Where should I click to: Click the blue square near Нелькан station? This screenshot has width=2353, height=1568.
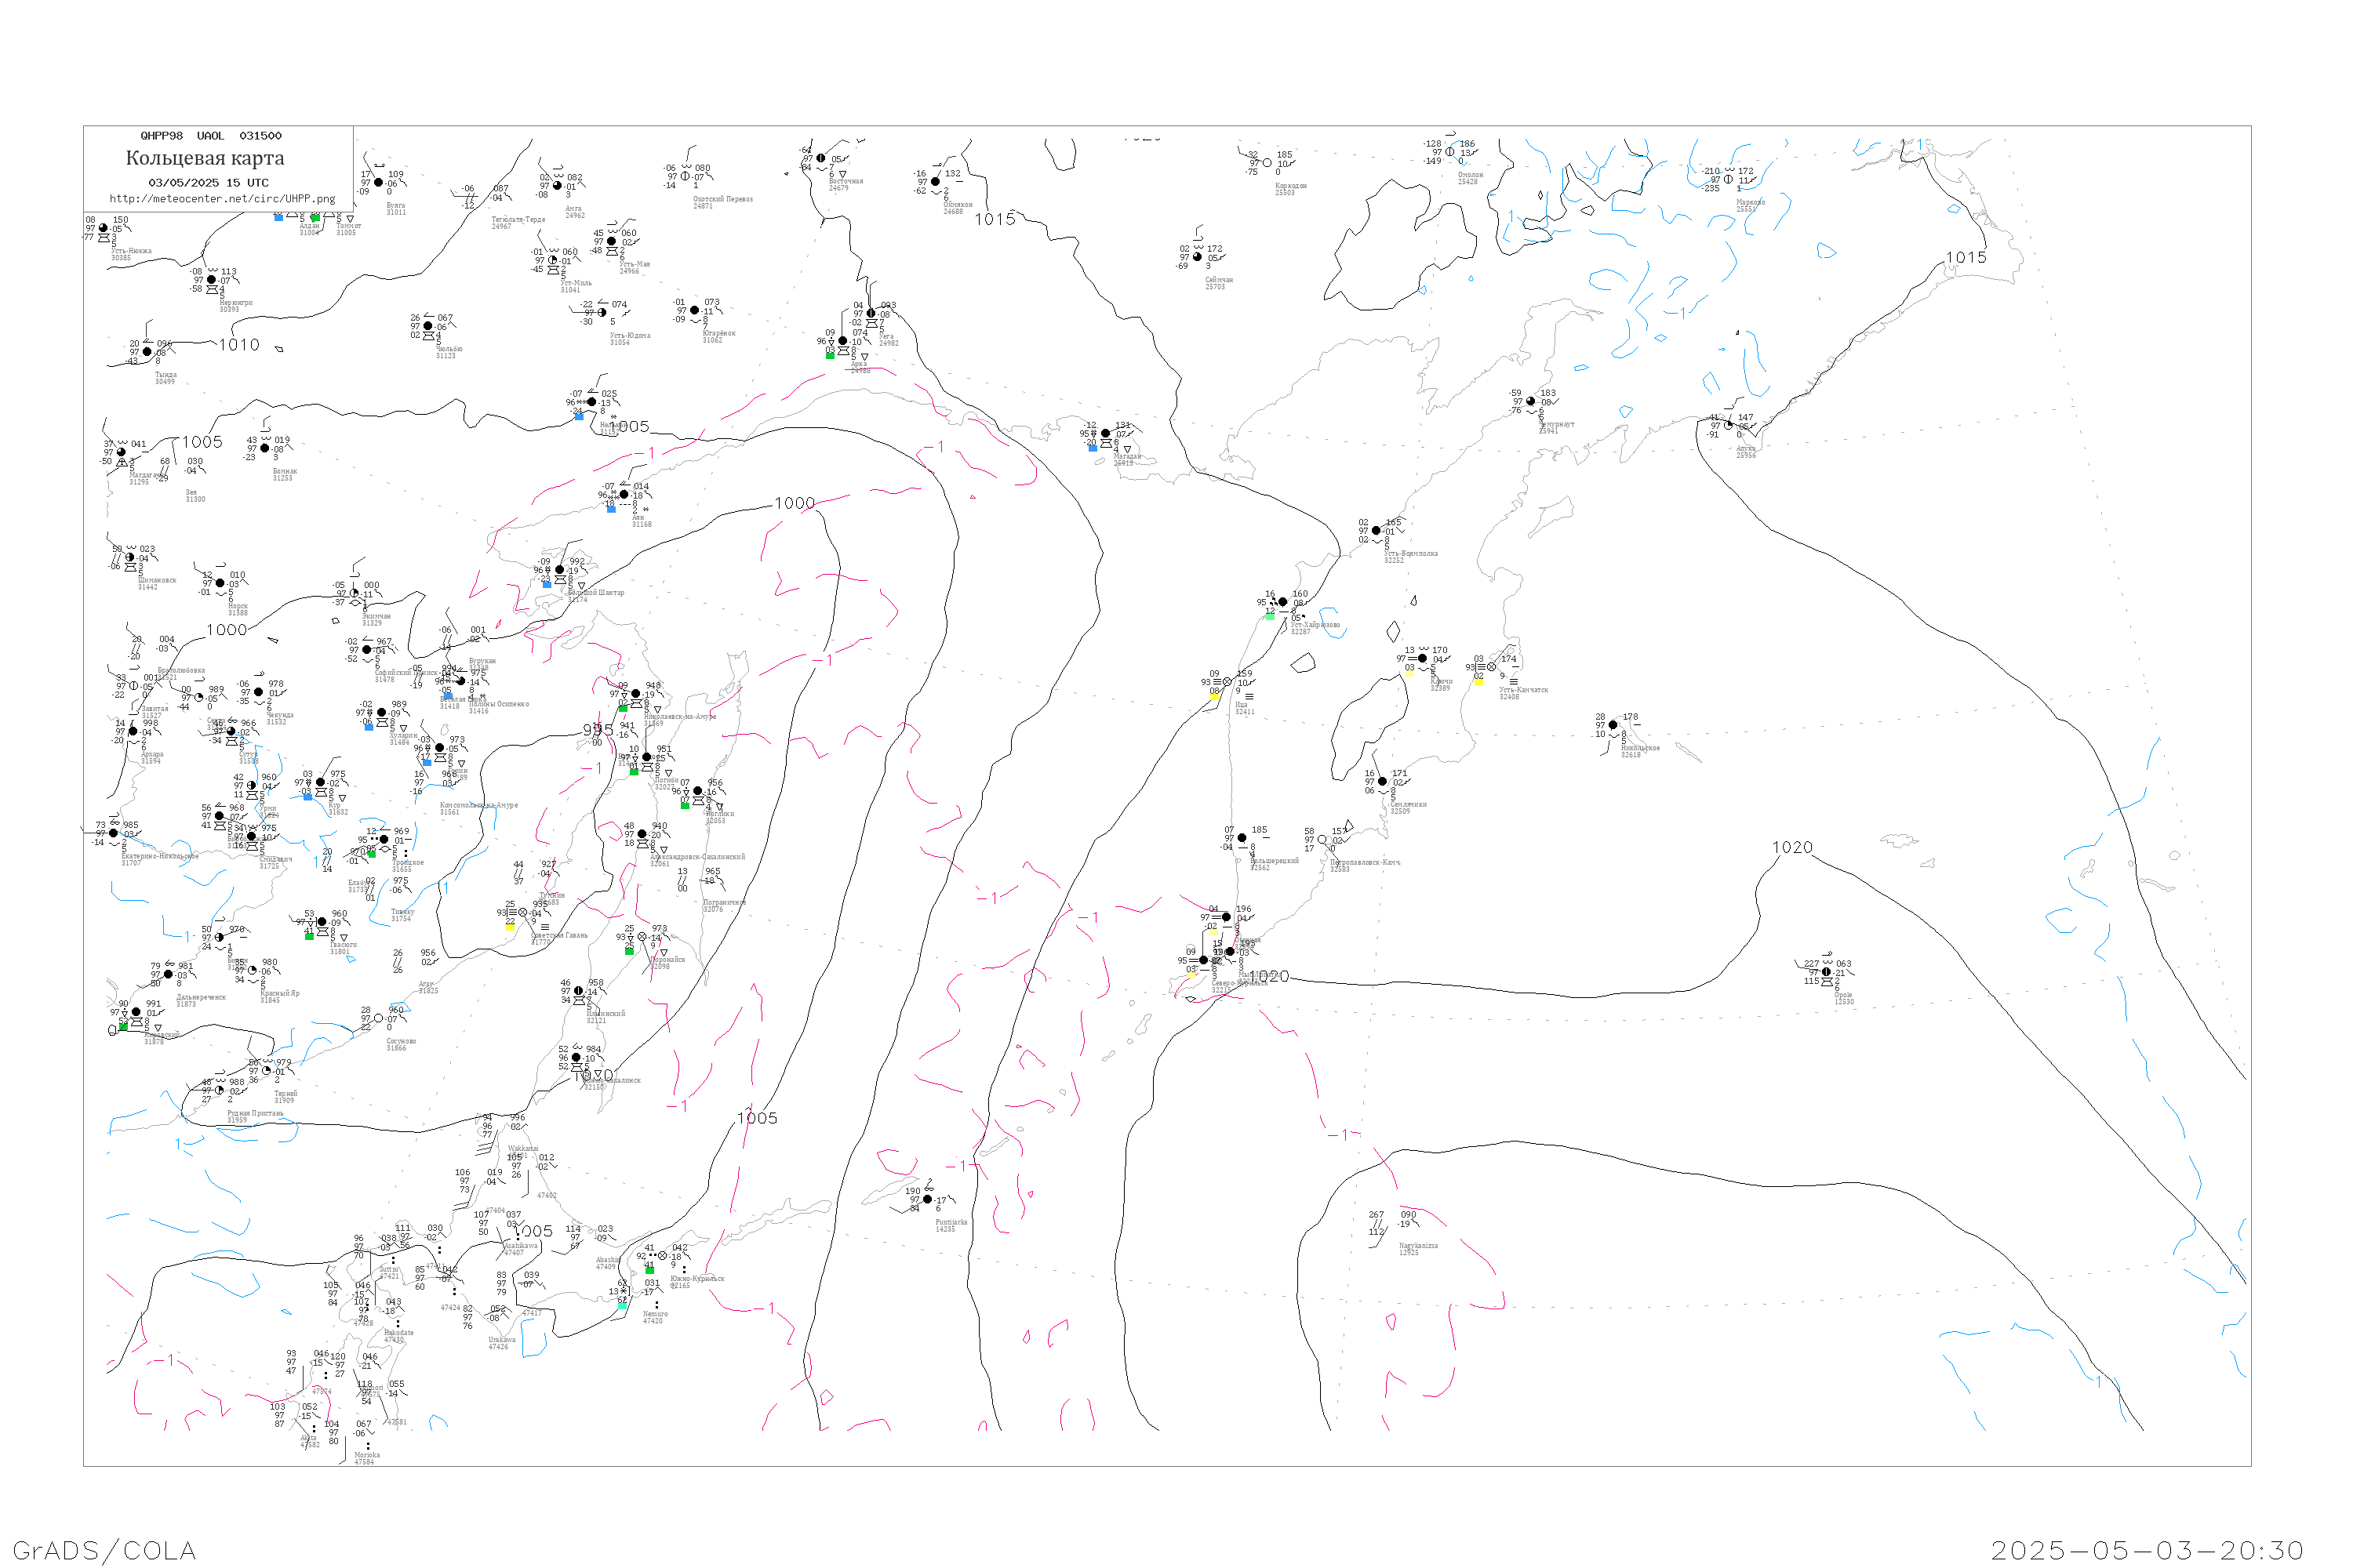coord(580,417)
